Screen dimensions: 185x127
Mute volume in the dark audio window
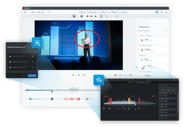pos(153,96)
